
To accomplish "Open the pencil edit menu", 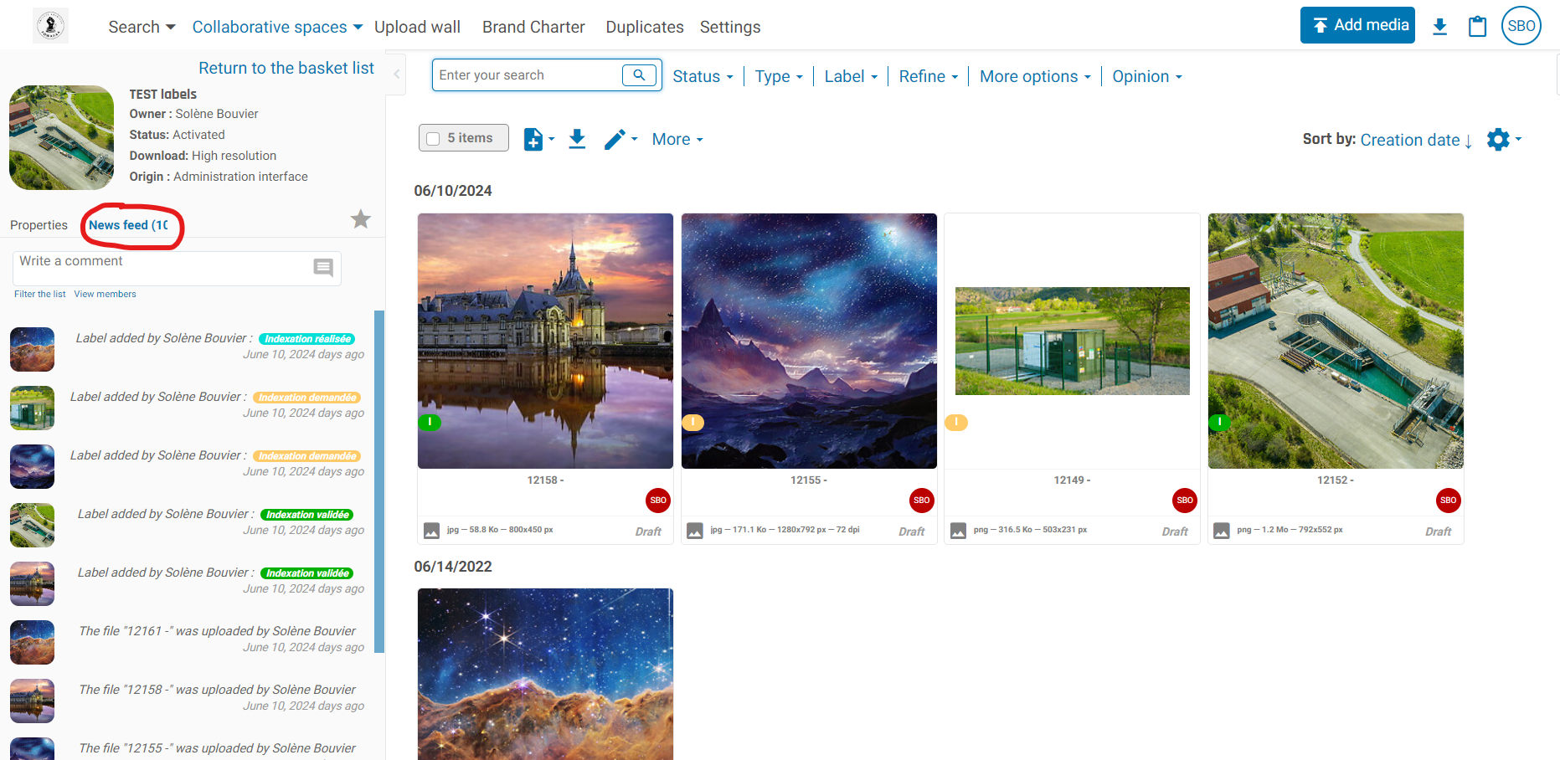I will click(620, 139).
